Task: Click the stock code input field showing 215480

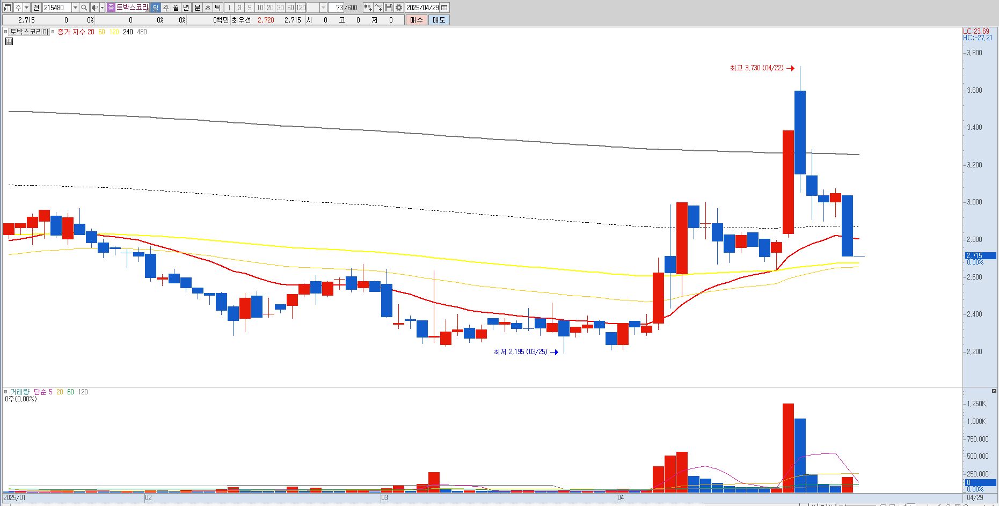Action: point(57,8)
